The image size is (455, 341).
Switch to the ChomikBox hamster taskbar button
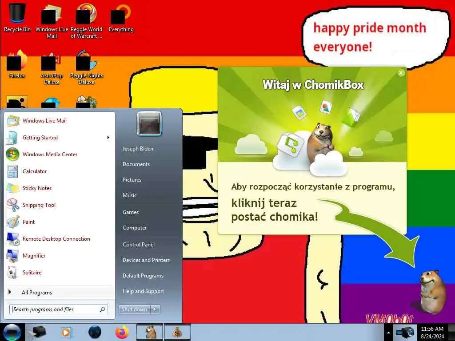pos(150,332)
